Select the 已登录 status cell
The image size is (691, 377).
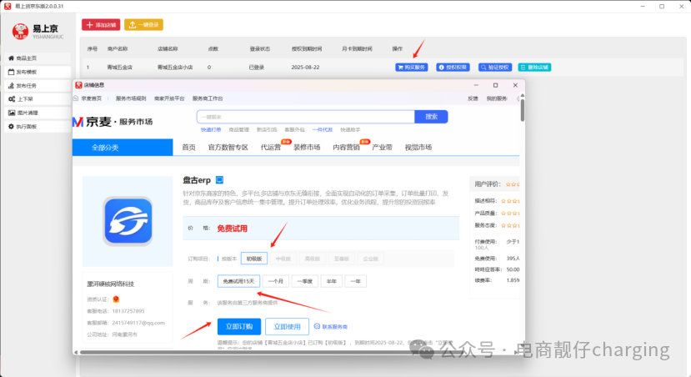(257, 68)
